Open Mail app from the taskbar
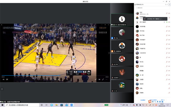 coord(67,105)
